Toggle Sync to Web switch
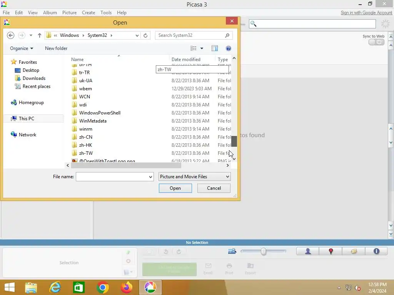The height and width of the screenshot is (295, 394). click(x=376, y=42)
